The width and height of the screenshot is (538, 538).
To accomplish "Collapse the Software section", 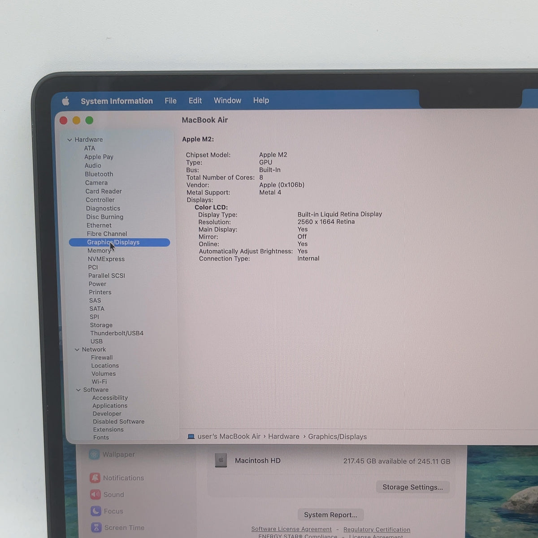I will [x=78, y=390].
